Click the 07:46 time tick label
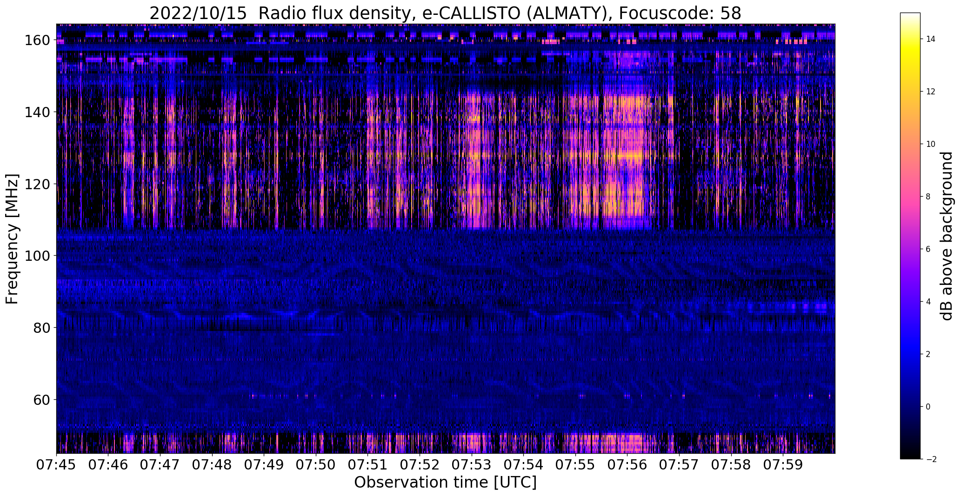 [108, 464]
